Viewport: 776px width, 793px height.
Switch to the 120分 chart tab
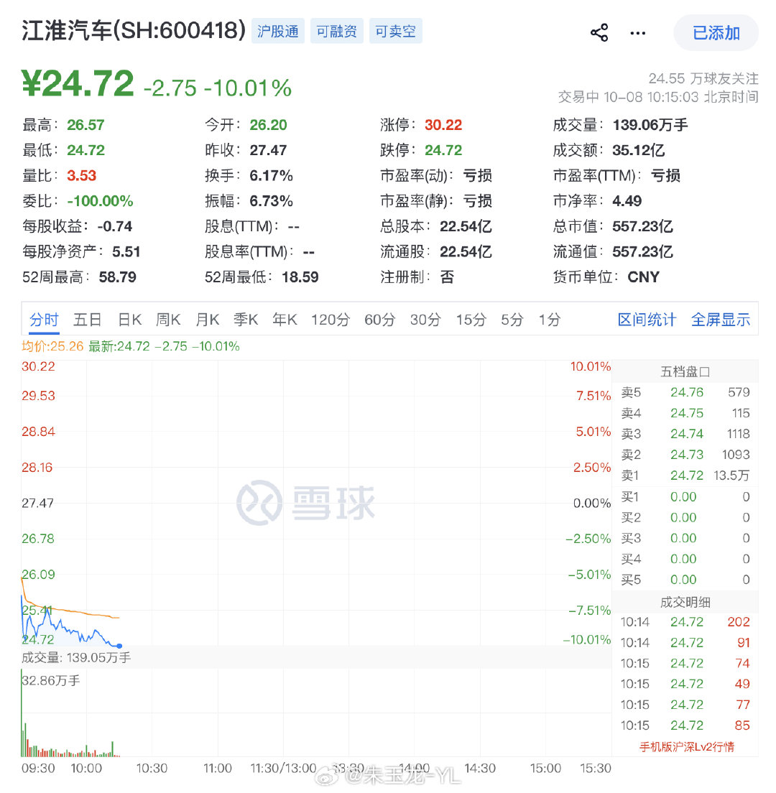(331, 319)
